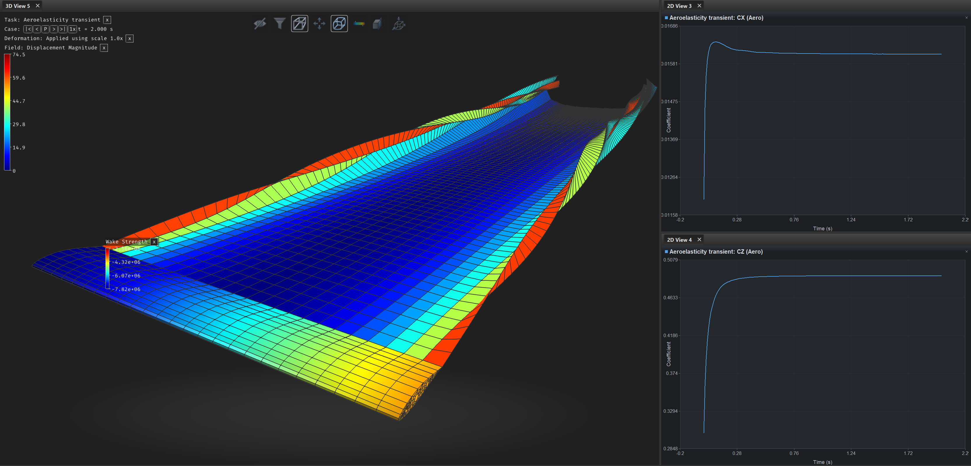The height and width of the screenshot is (466, 971).
Task: Click the Wake Strength color bar
Action: 108,268
